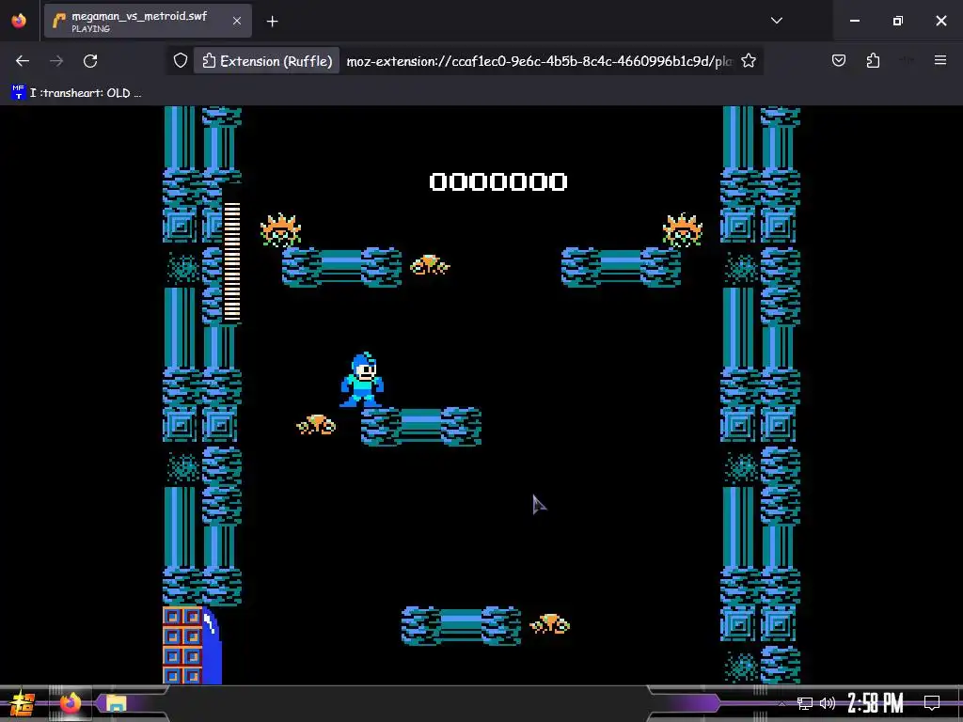
Task: Open the Pocket save icon
Action: pyautogui.click(x=838, y=60)
